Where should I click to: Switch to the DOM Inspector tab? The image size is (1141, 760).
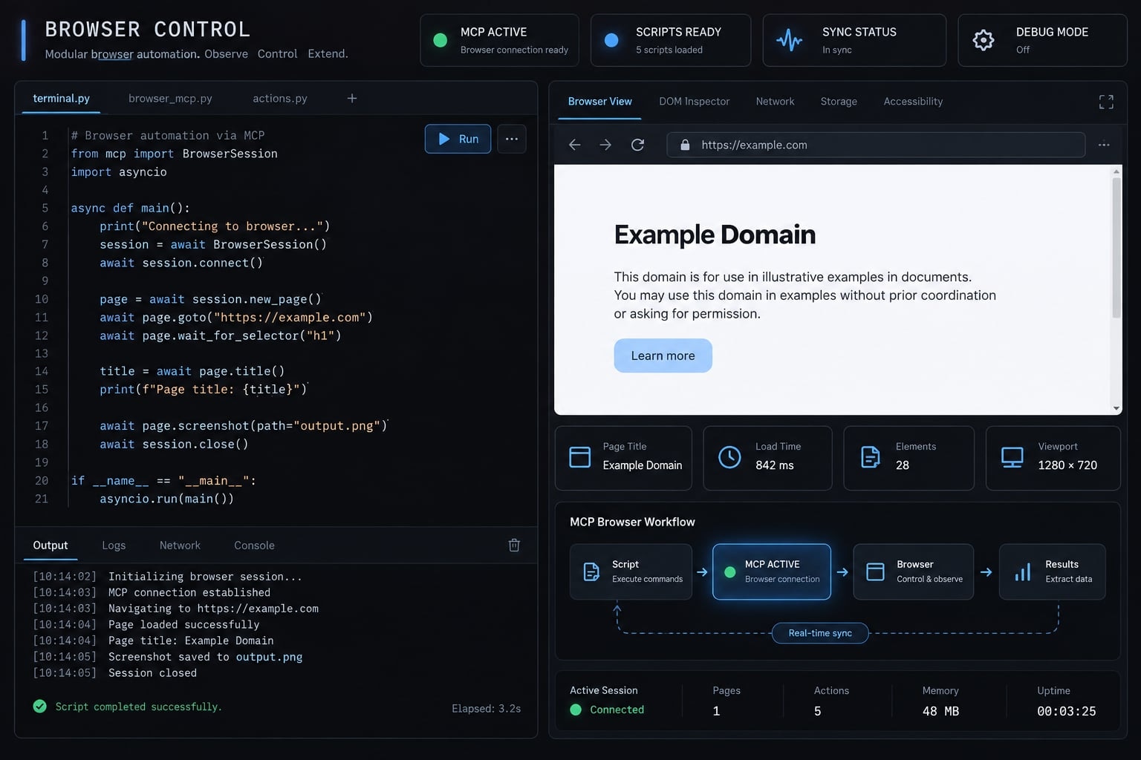tap(694, 102)
